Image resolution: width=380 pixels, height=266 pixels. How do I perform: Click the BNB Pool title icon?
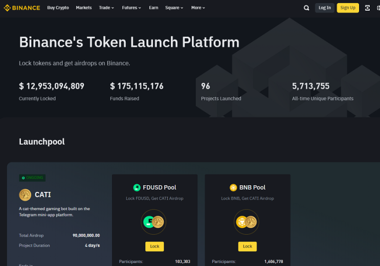tap(233, 187)
